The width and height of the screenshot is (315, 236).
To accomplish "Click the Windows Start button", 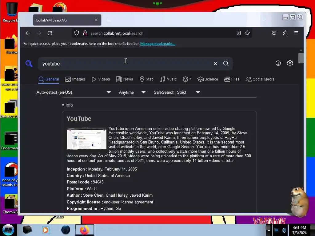I will pyautogui.click(x=8, y=230).
